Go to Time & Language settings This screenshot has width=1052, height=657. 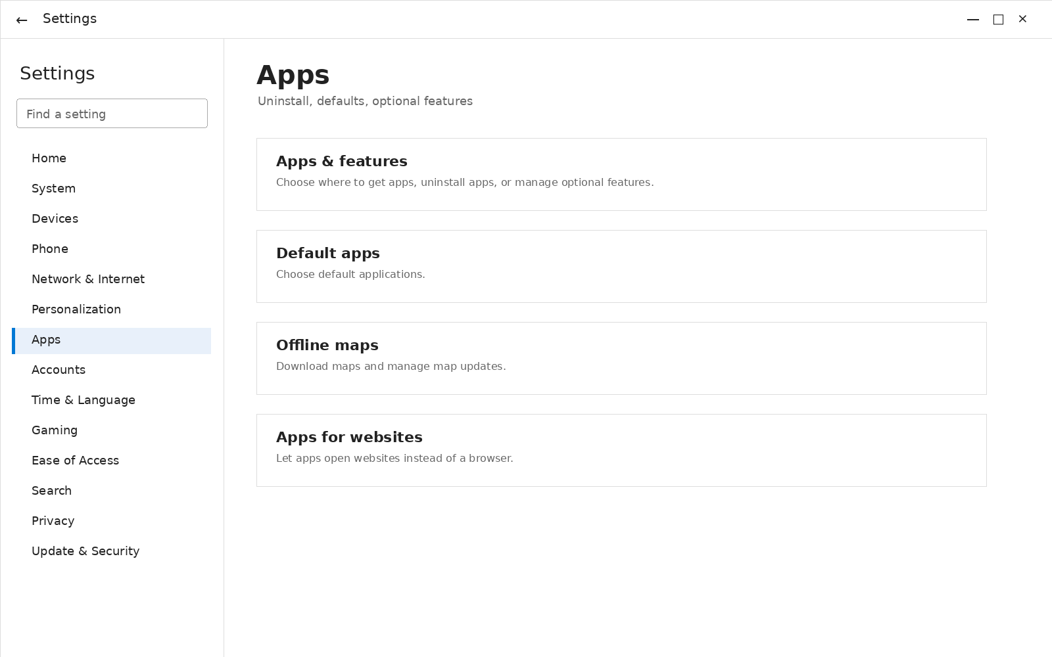[111, 400]
